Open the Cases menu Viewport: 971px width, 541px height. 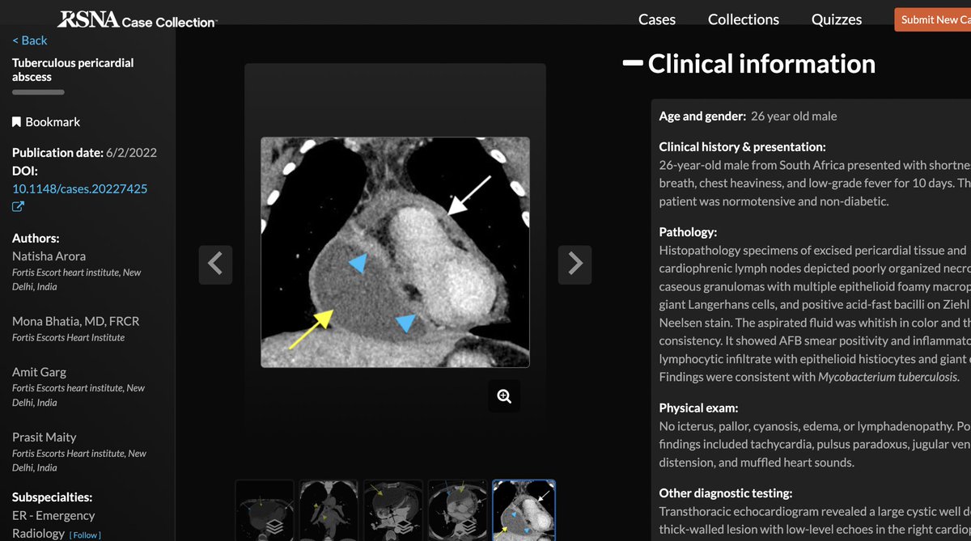pyautogui.click(x=657, y=19)
